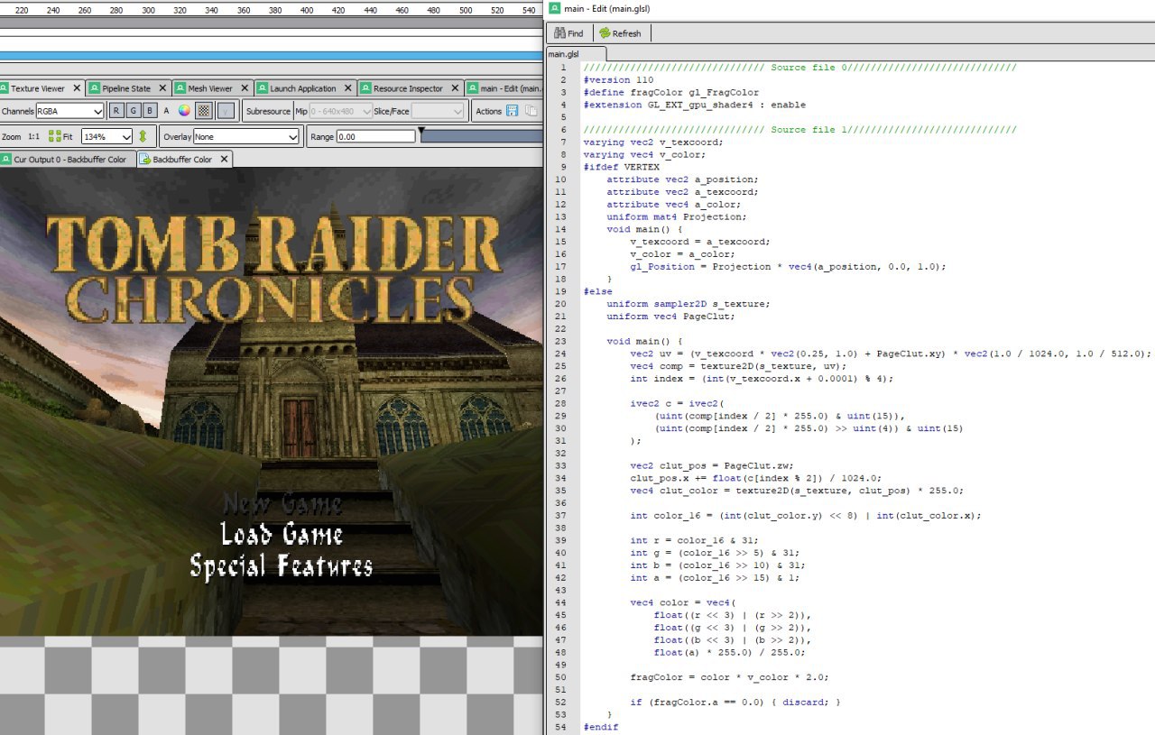Click the RenderDoc icon in editor title bar
The height and width of the screenshot is (735, 1155).
pos(555,8)
